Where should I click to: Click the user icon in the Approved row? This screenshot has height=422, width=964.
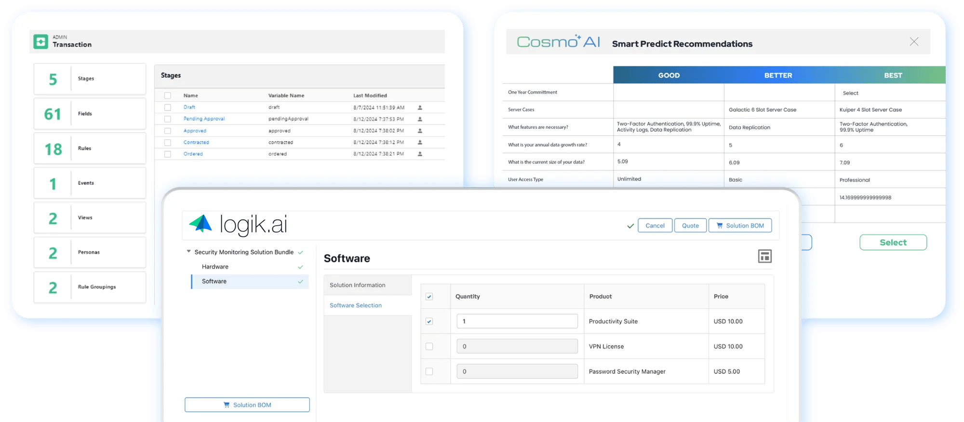pos(420,131)
